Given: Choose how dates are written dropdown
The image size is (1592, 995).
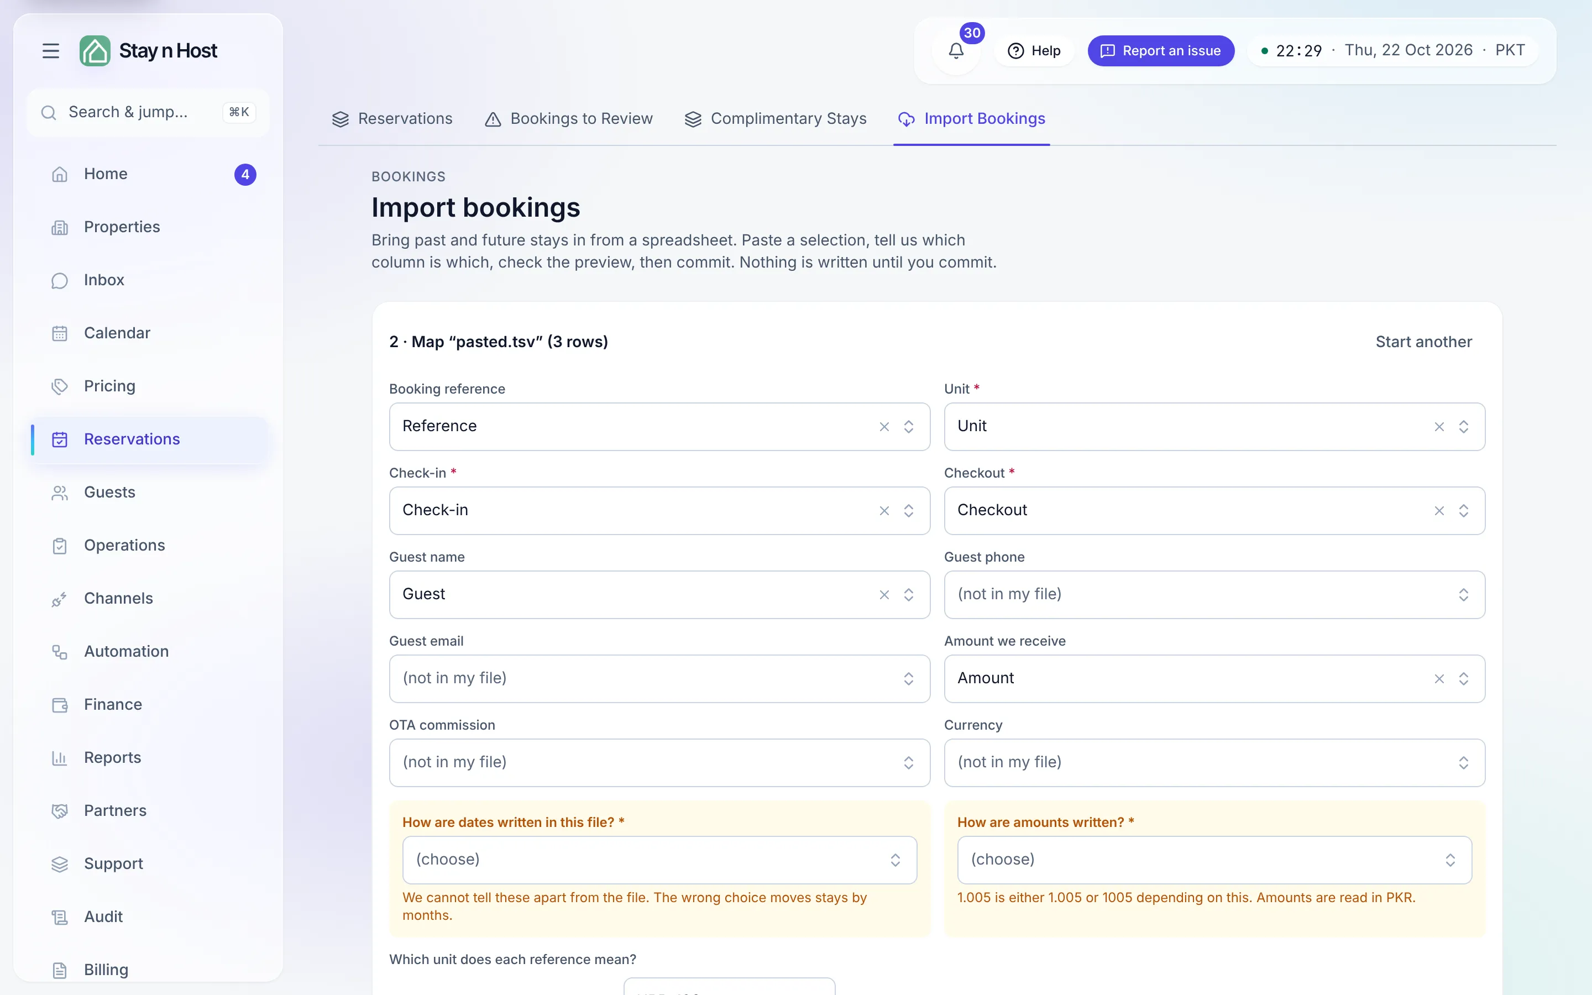Looking at the screenshot, I should tap(659, 860).
